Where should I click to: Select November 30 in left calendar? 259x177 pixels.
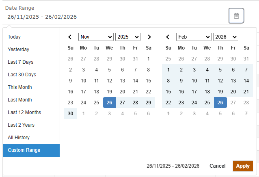click(x=71, y=114)
